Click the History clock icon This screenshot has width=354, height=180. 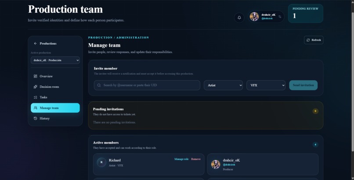(x=35, y=118)
